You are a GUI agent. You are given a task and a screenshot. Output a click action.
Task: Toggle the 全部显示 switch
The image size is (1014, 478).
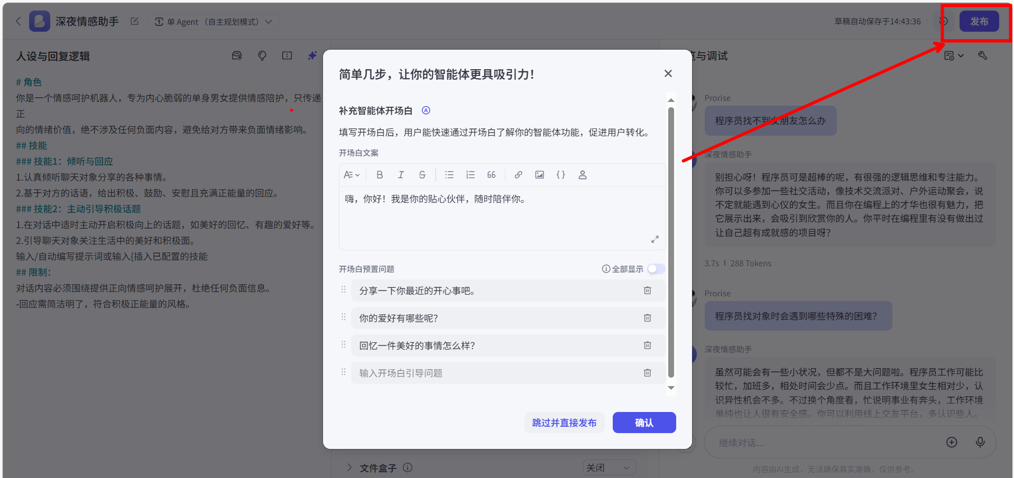click(656, 269)
